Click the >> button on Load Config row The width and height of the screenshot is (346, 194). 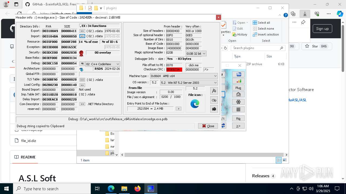point(82,85)
